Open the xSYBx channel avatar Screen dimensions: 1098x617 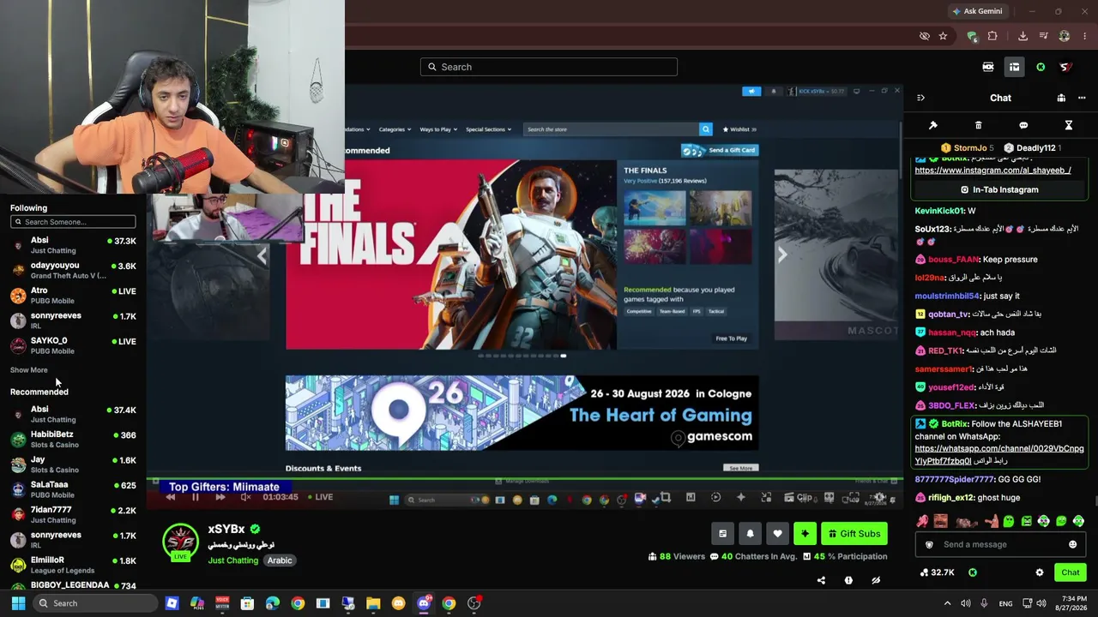(x=180, y=542)
